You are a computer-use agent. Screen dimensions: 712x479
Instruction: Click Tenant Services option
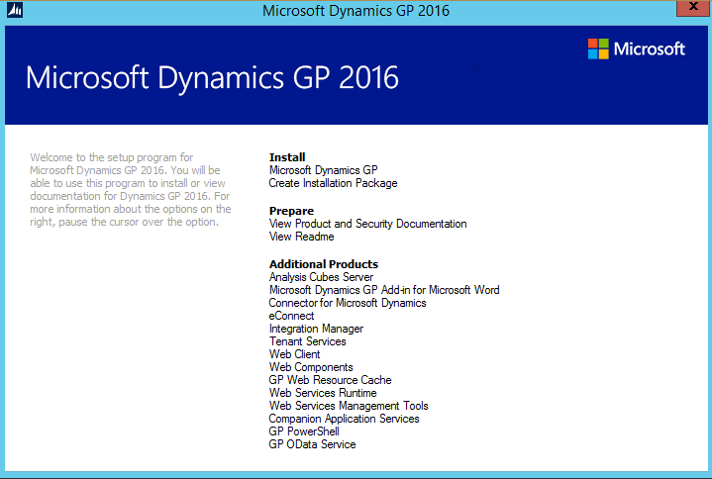307,341
